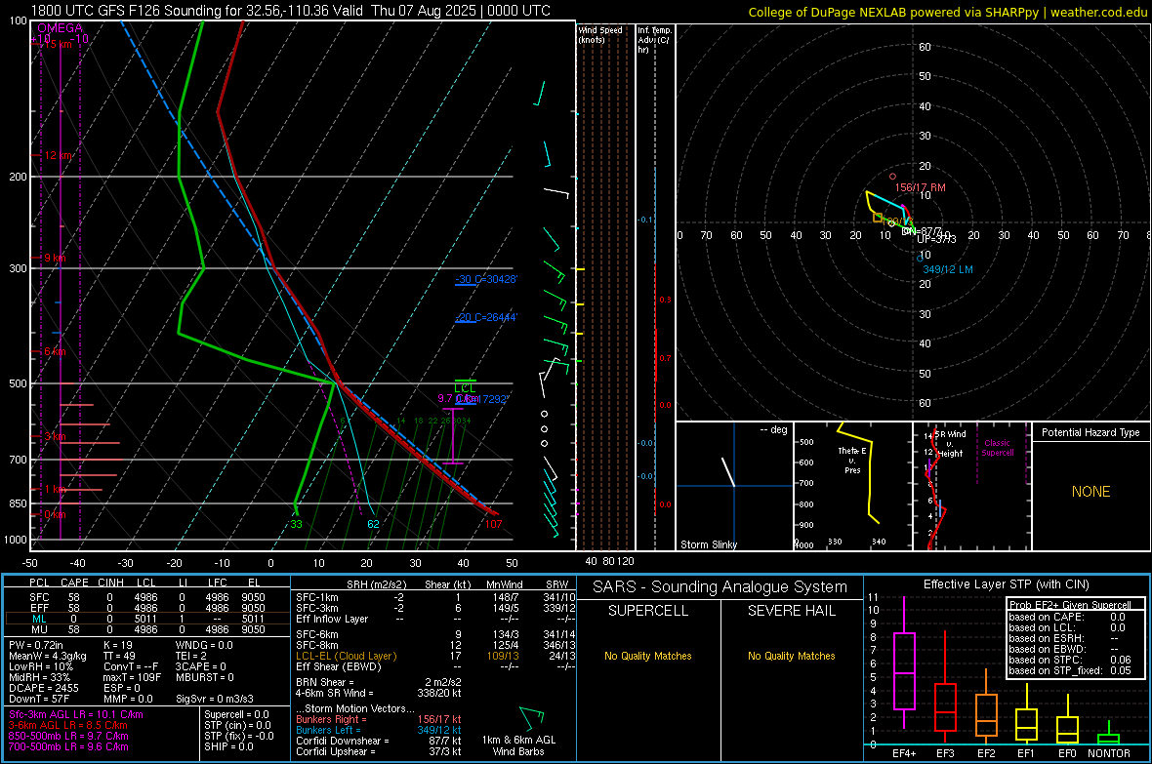Click the SARS - Sounding Analogue System header
This screenshot has height=764, width=1152.
[720, 587]
